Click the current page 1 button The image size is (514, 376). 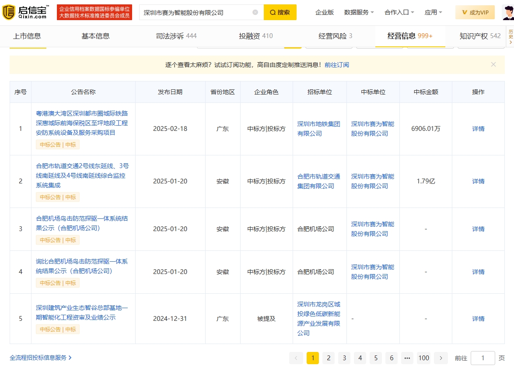coord(313,358)
